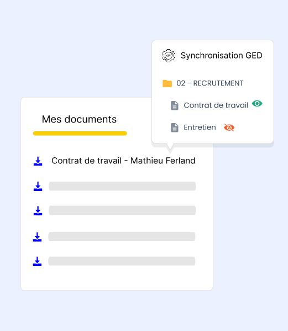Click the Entretien document icon

175,127
